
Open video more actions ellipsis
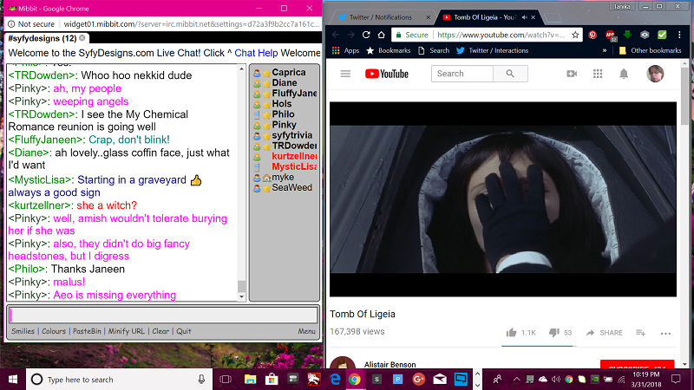pos(665,334)
